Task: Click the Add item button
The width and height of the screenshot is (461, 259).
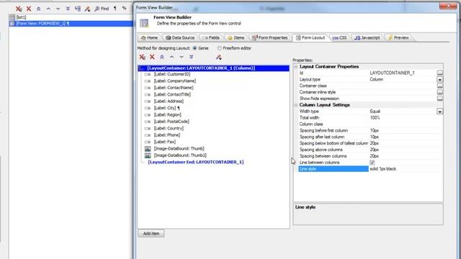Action: (151, 234)
